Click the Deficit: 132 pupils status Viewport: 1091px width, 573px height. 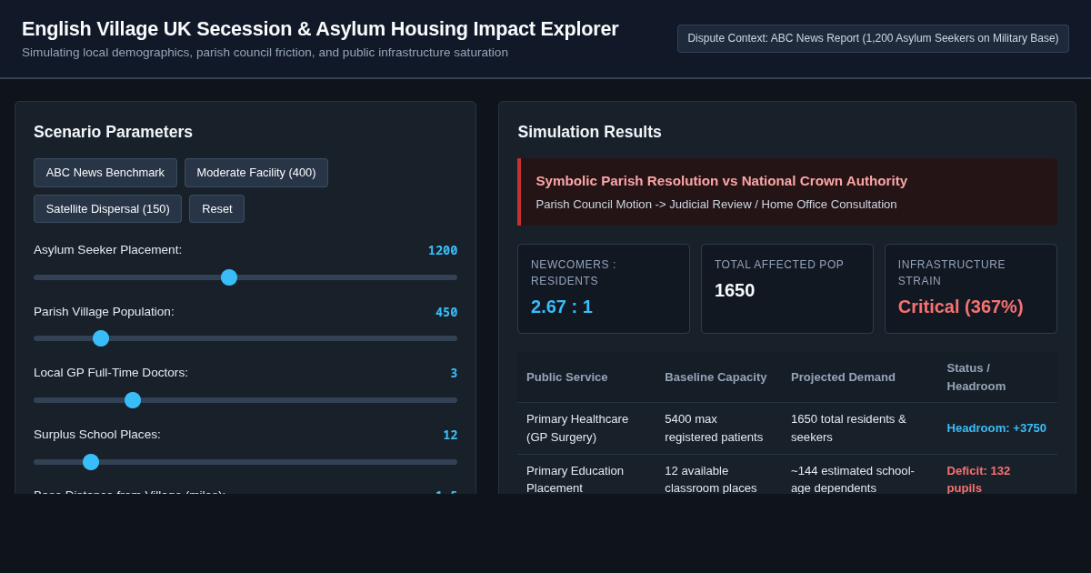click(x=978, y=479)
